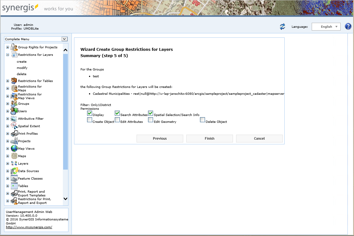Expand the Layers tree node
The height and width of the screenshot is (236, 354).
click(x=7, y=163)
